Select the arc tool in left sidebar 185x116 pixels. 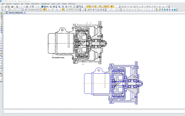(x=1, y=46)
